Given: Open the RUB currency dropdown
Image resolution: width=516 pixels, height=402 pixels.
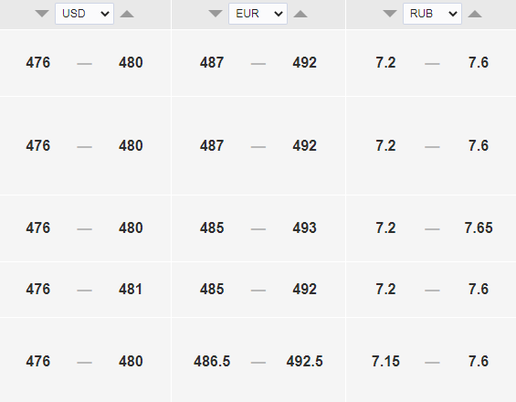Looking at the screenshot, I should tap(432, 14).
